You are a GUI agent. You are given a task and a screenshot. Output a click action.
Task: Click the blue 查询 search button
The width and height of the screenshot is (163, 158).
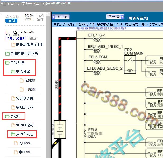click(x=11, y=21)
